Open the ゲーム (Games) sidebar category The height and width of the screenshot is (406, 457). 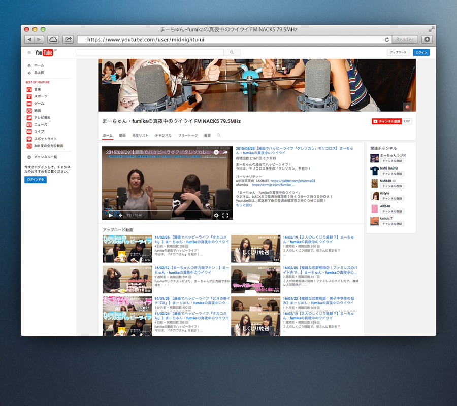coord(39,104)
